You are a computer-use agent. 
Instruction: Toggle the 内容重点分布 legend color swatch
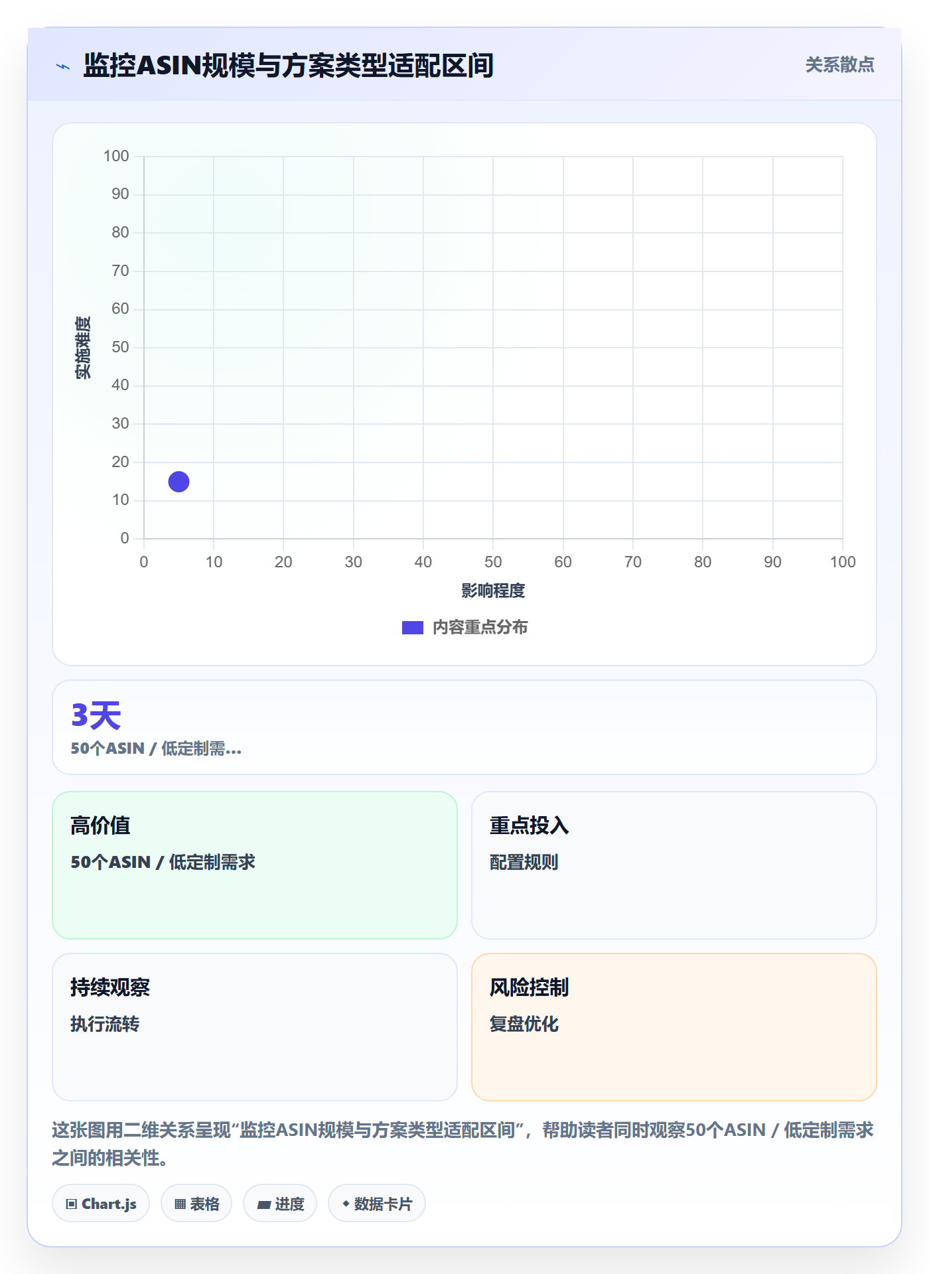[x=412, y=627]
